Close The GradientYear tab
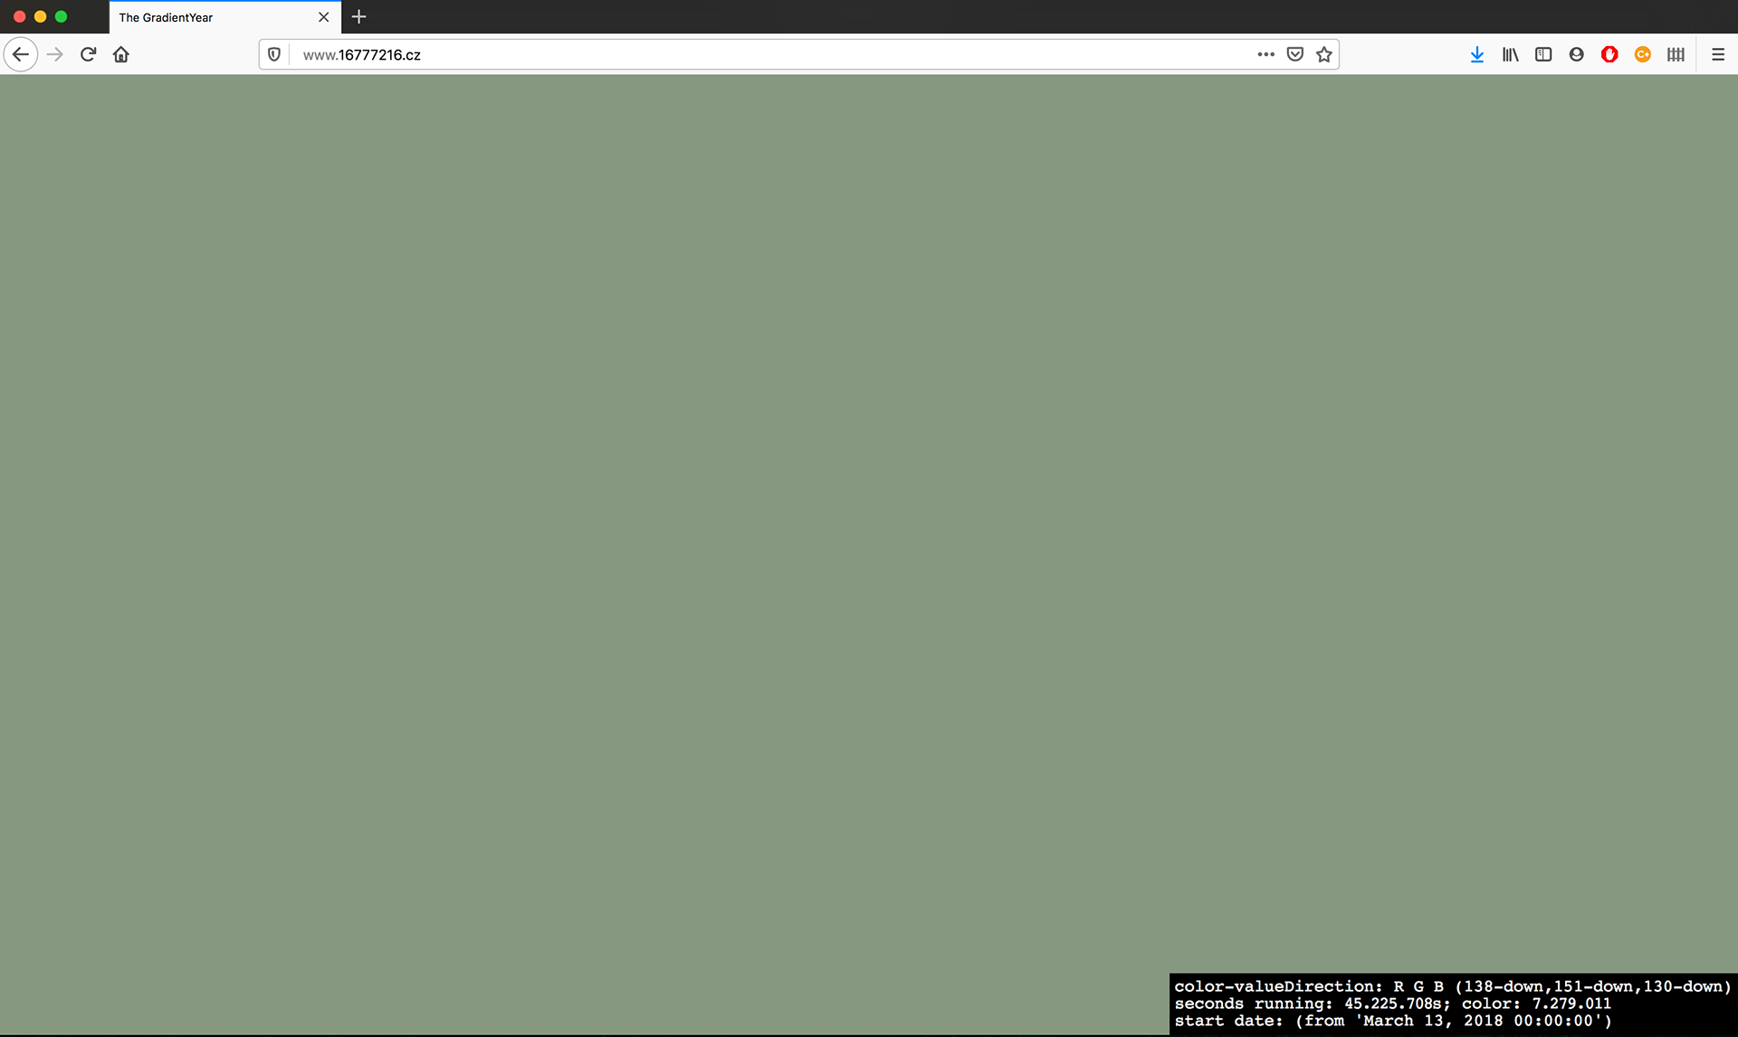The image size is (1738, 1037). coord(324,17)
